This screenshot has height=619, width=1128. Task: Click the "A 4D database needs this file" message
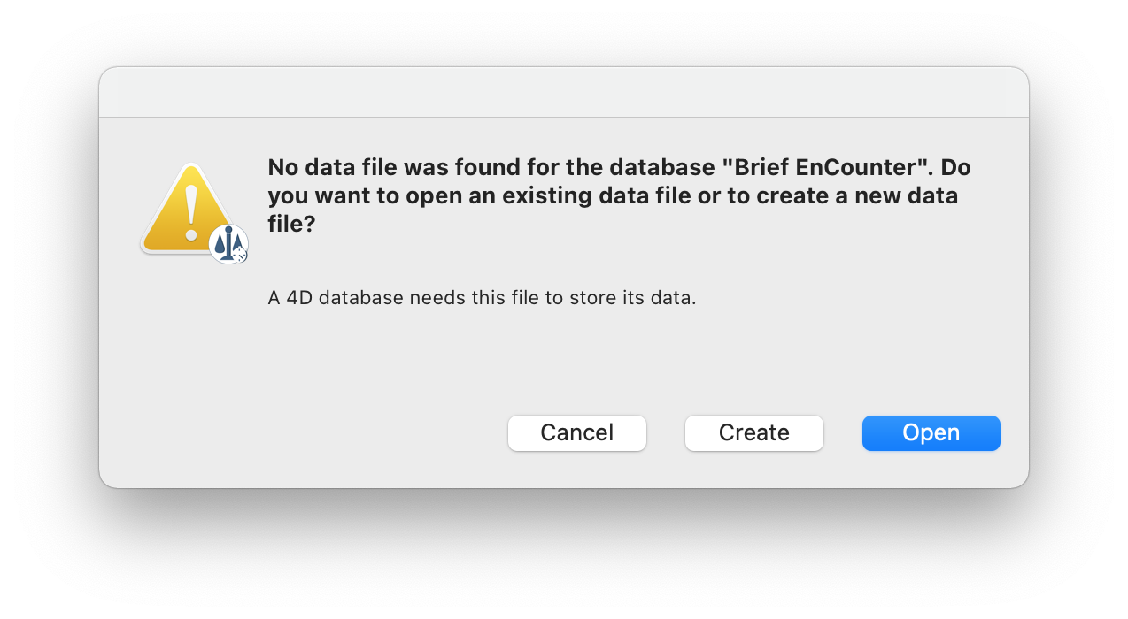pyautogui.click(x=482, y=298)
